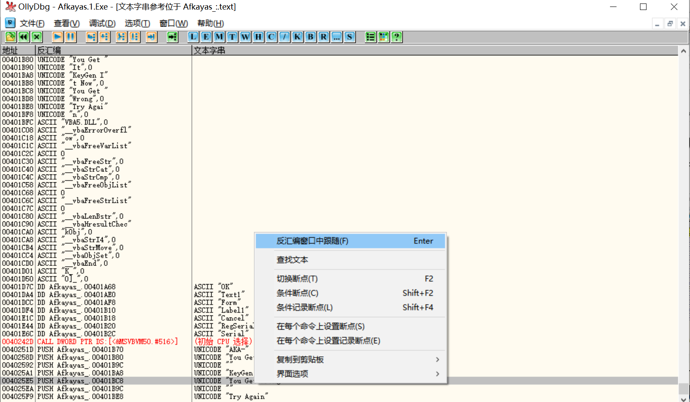Open the Log window with L button
Image resolution: width=690 pixels, height=402 pixels.
point(193,37)
